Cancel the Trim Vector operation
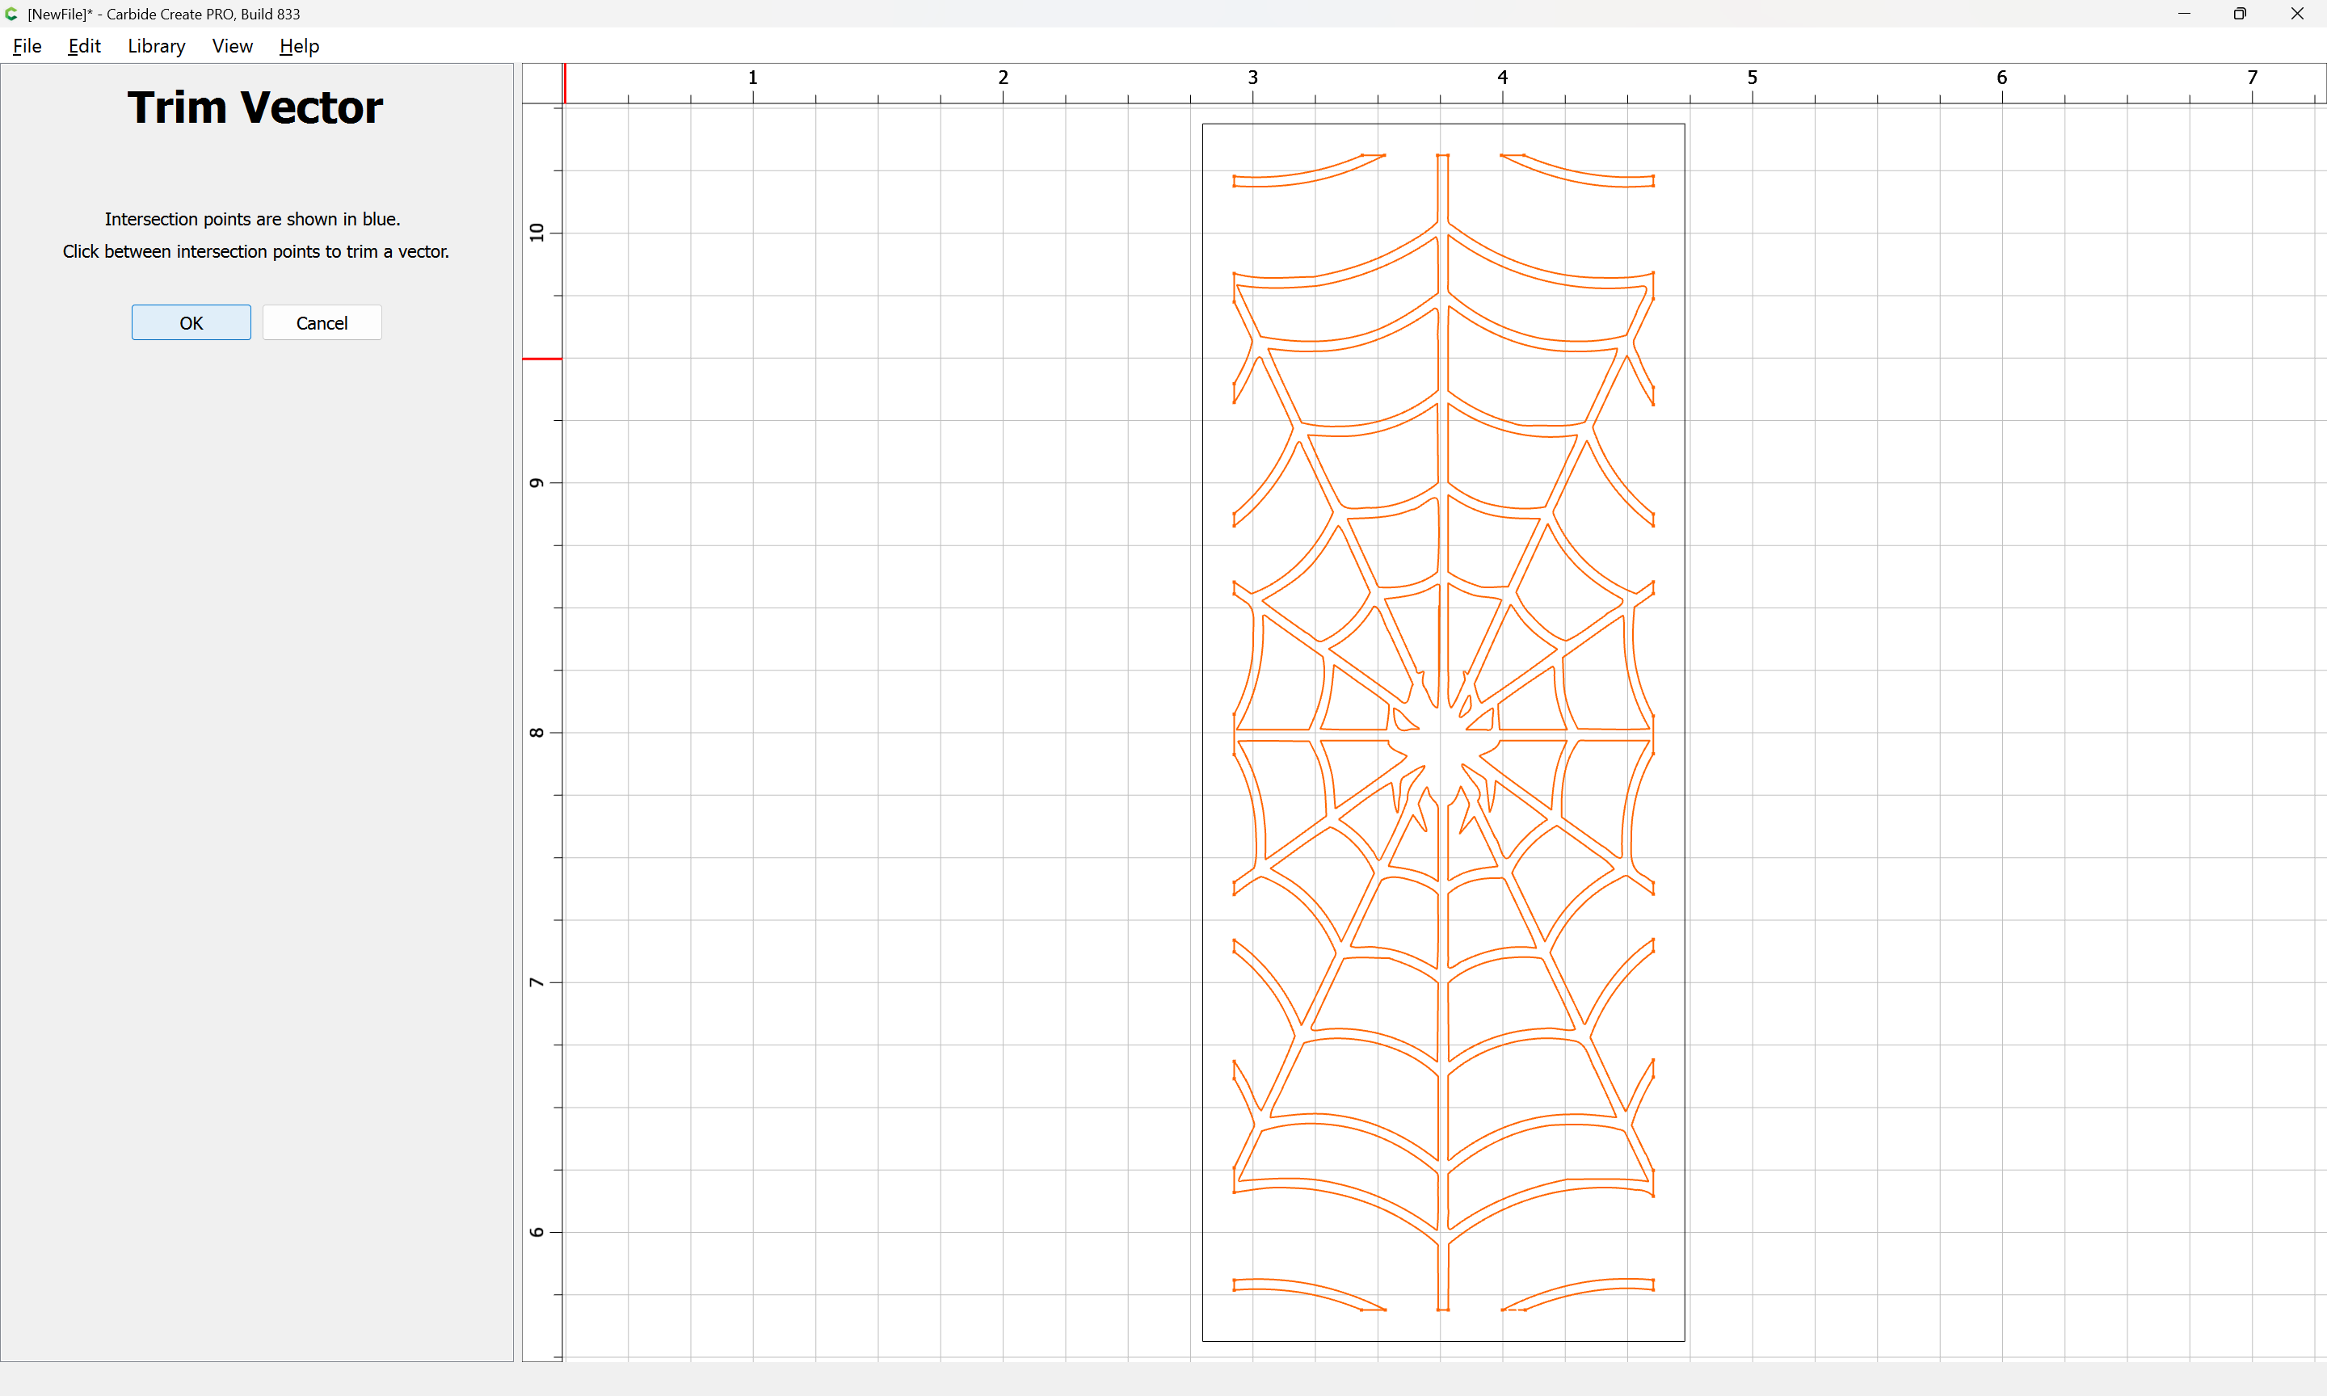2327x1396 pixels. pyautogui.click(x=322, y=322)
